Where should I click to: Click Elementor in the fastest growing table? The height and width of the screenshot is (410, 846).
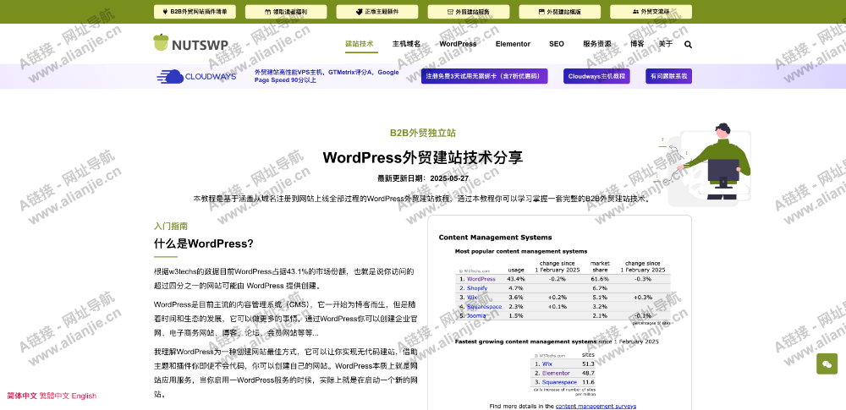point(556,373)
